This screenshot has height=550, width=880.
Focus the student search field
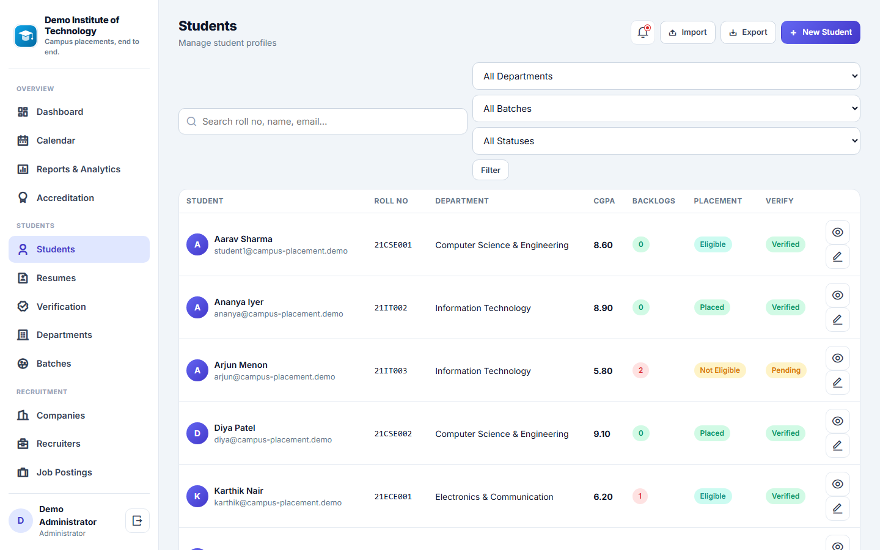(323, 122)
